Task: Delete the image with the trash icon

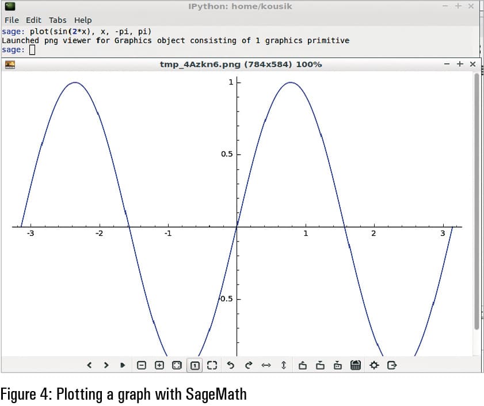Action: [x=355, y=365]
